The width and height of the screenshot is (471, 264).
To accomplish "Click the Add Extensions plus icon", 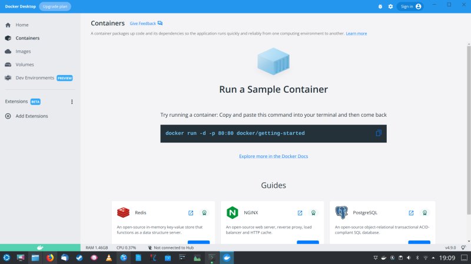I will click(x=8, y=116).
